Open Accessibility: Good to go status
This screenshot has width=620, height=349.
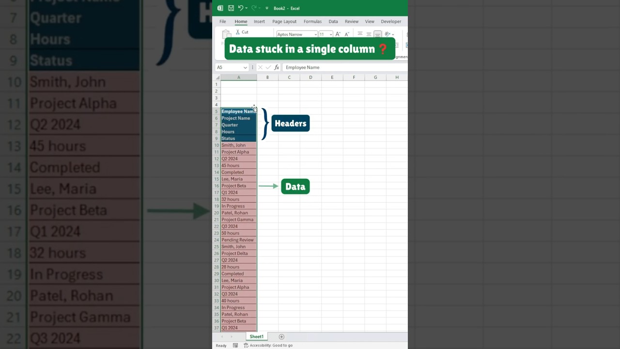[268, 346]
